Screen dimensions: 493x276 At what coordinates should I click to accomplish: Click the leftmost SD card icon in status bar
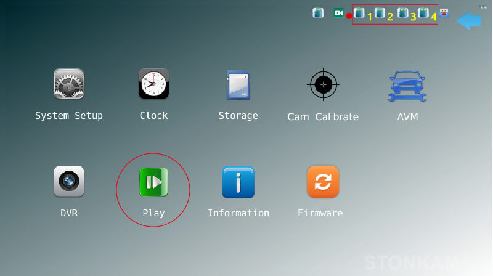(318, 13)
